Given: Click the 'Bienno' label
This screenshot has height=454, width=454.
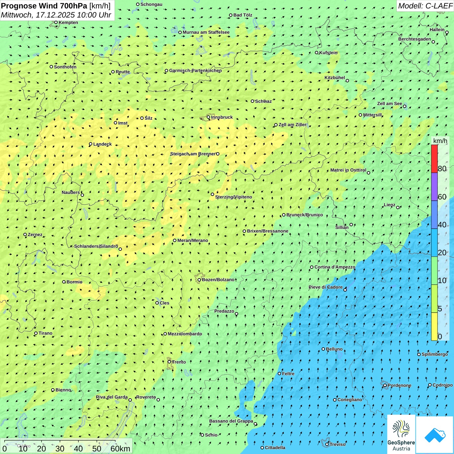Looking at the screenshot, I should 63,390.
